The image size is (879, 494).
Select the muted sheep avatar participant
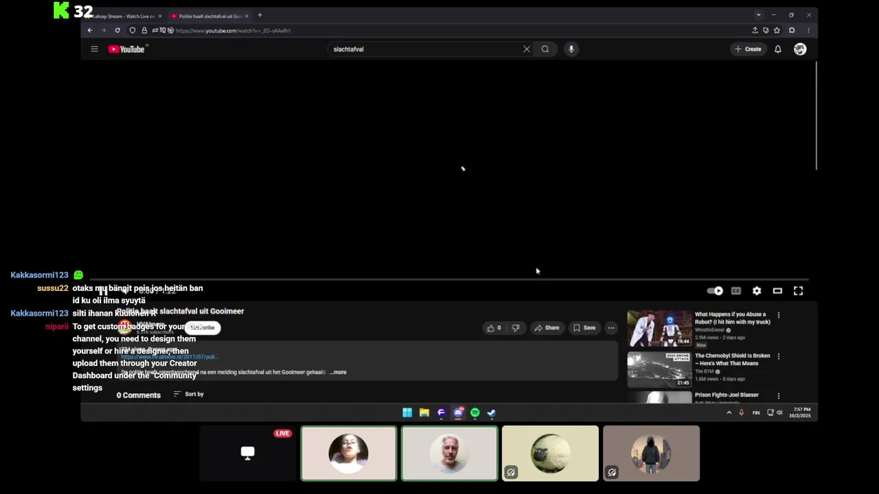pos(550,453)
